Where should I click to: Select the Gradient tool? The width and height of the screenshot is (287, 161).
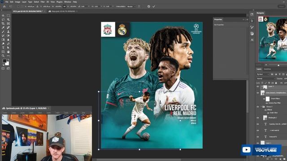click(3, 40)
